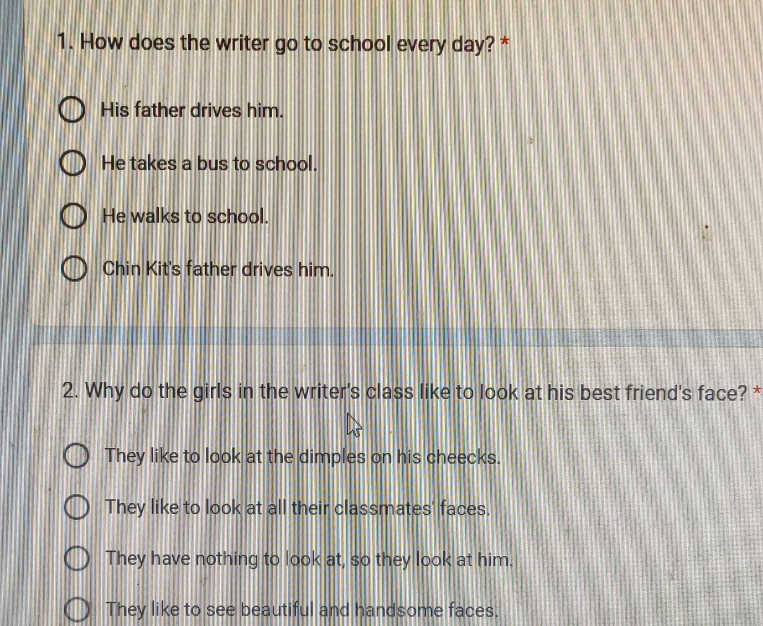The image size is (763, 626).
Task: Click the label 'He takes a bus to school.'
Action: [210, 164]
